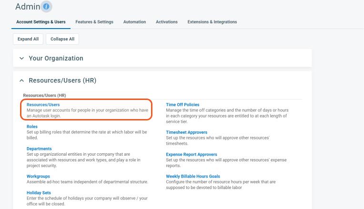Image resolution: width=364 pixels, height=209 pixels.
Task: Click description 'Manage the time off categories'
Action: (x=227, y=116)
